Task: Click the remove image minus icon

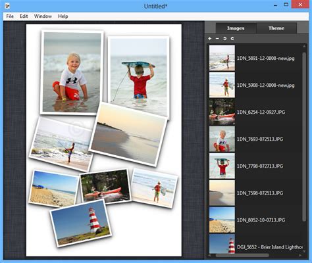Action: click(x=217, y=39)
